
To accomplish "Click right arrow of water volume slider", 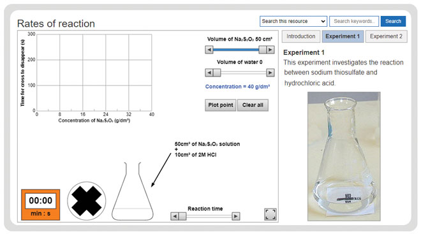I will [270, 73].
